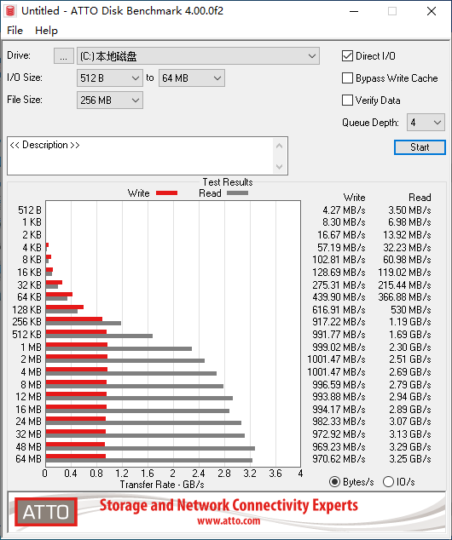
Task: Minimize the ATTO Disk Benchmark window
Action: click(x=354, y=11)
